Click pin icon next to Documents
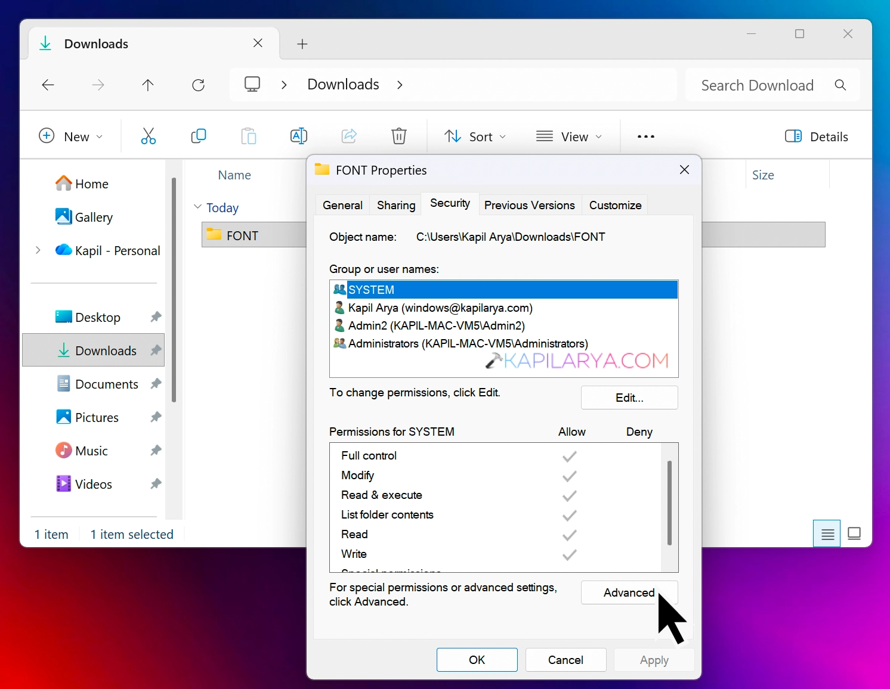 point(156,384)
